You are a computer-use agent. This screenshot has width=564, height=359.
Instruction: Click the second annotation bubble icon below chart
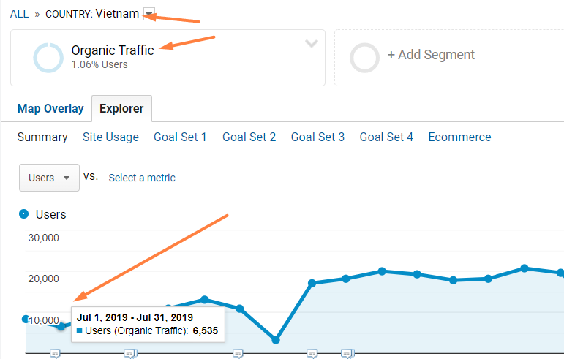pyautogui.click(x=130, y=354)
